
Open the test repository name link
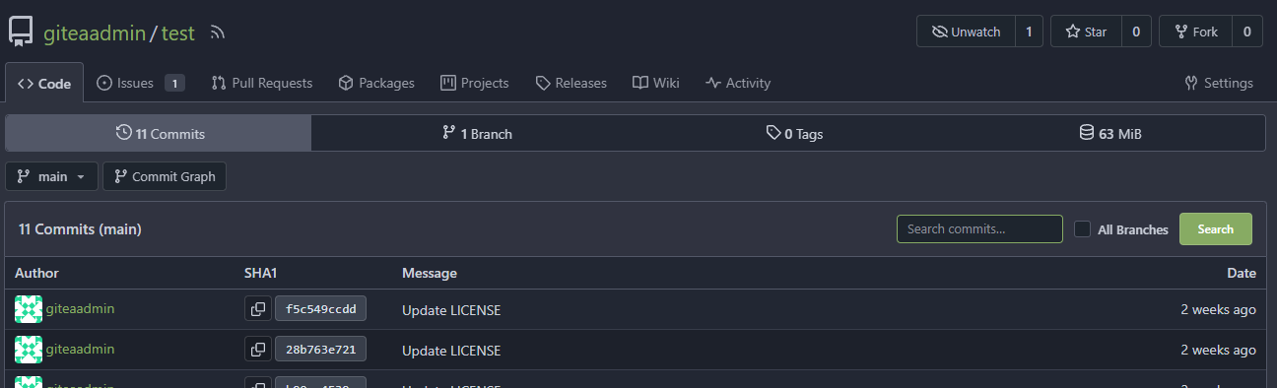click(178, 32)
